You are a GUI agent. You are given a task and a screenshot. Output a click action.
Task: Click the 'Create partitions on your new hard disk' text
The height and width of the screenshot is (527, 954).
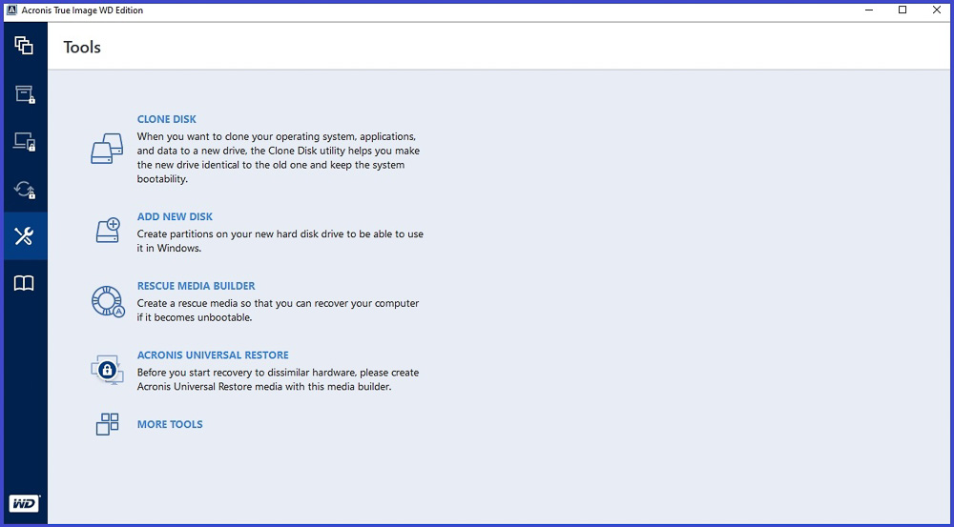pos(280,241)
